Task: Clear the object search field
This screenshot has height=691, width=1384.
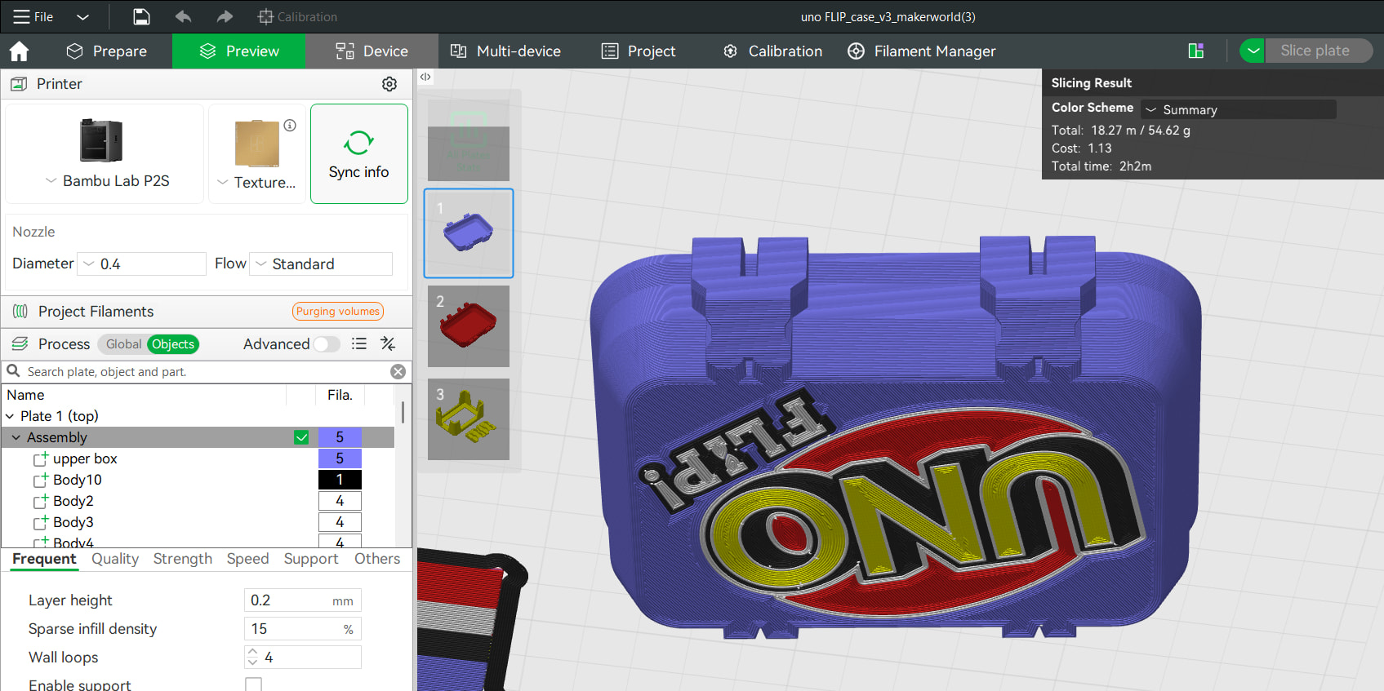Action: [398, 372]
